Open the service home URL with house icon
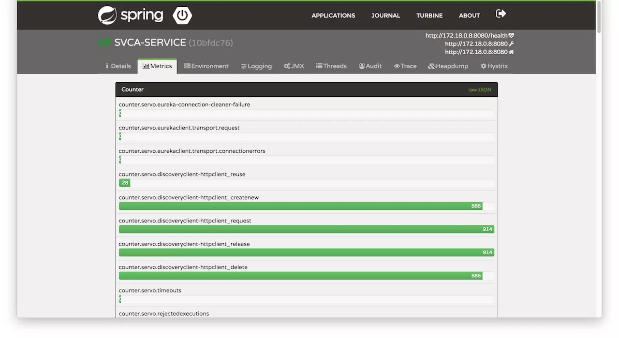This screenshot has width=619, height=338. tap(479, 52)
